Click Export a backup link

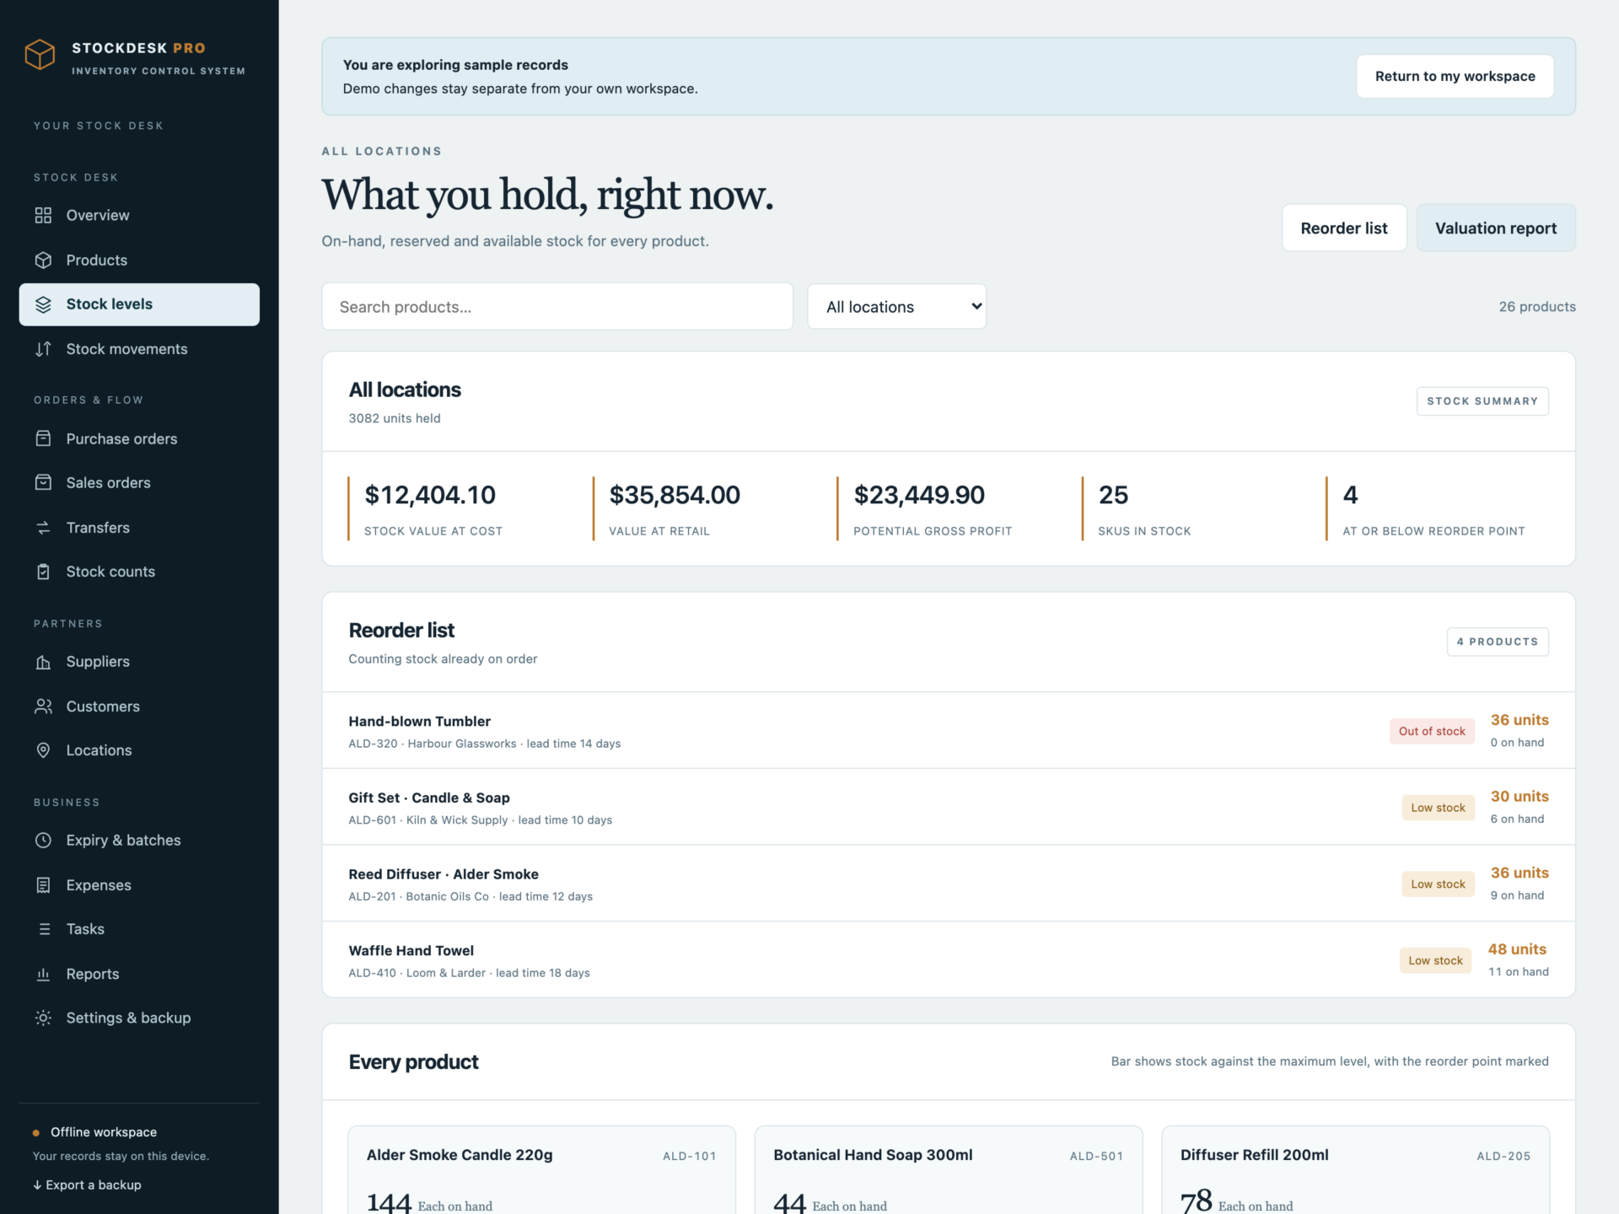(87, 1184)
